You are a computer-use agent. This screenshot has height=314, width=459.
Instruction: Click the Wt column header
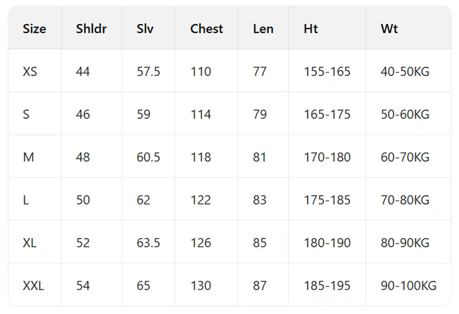pos(389,29)
